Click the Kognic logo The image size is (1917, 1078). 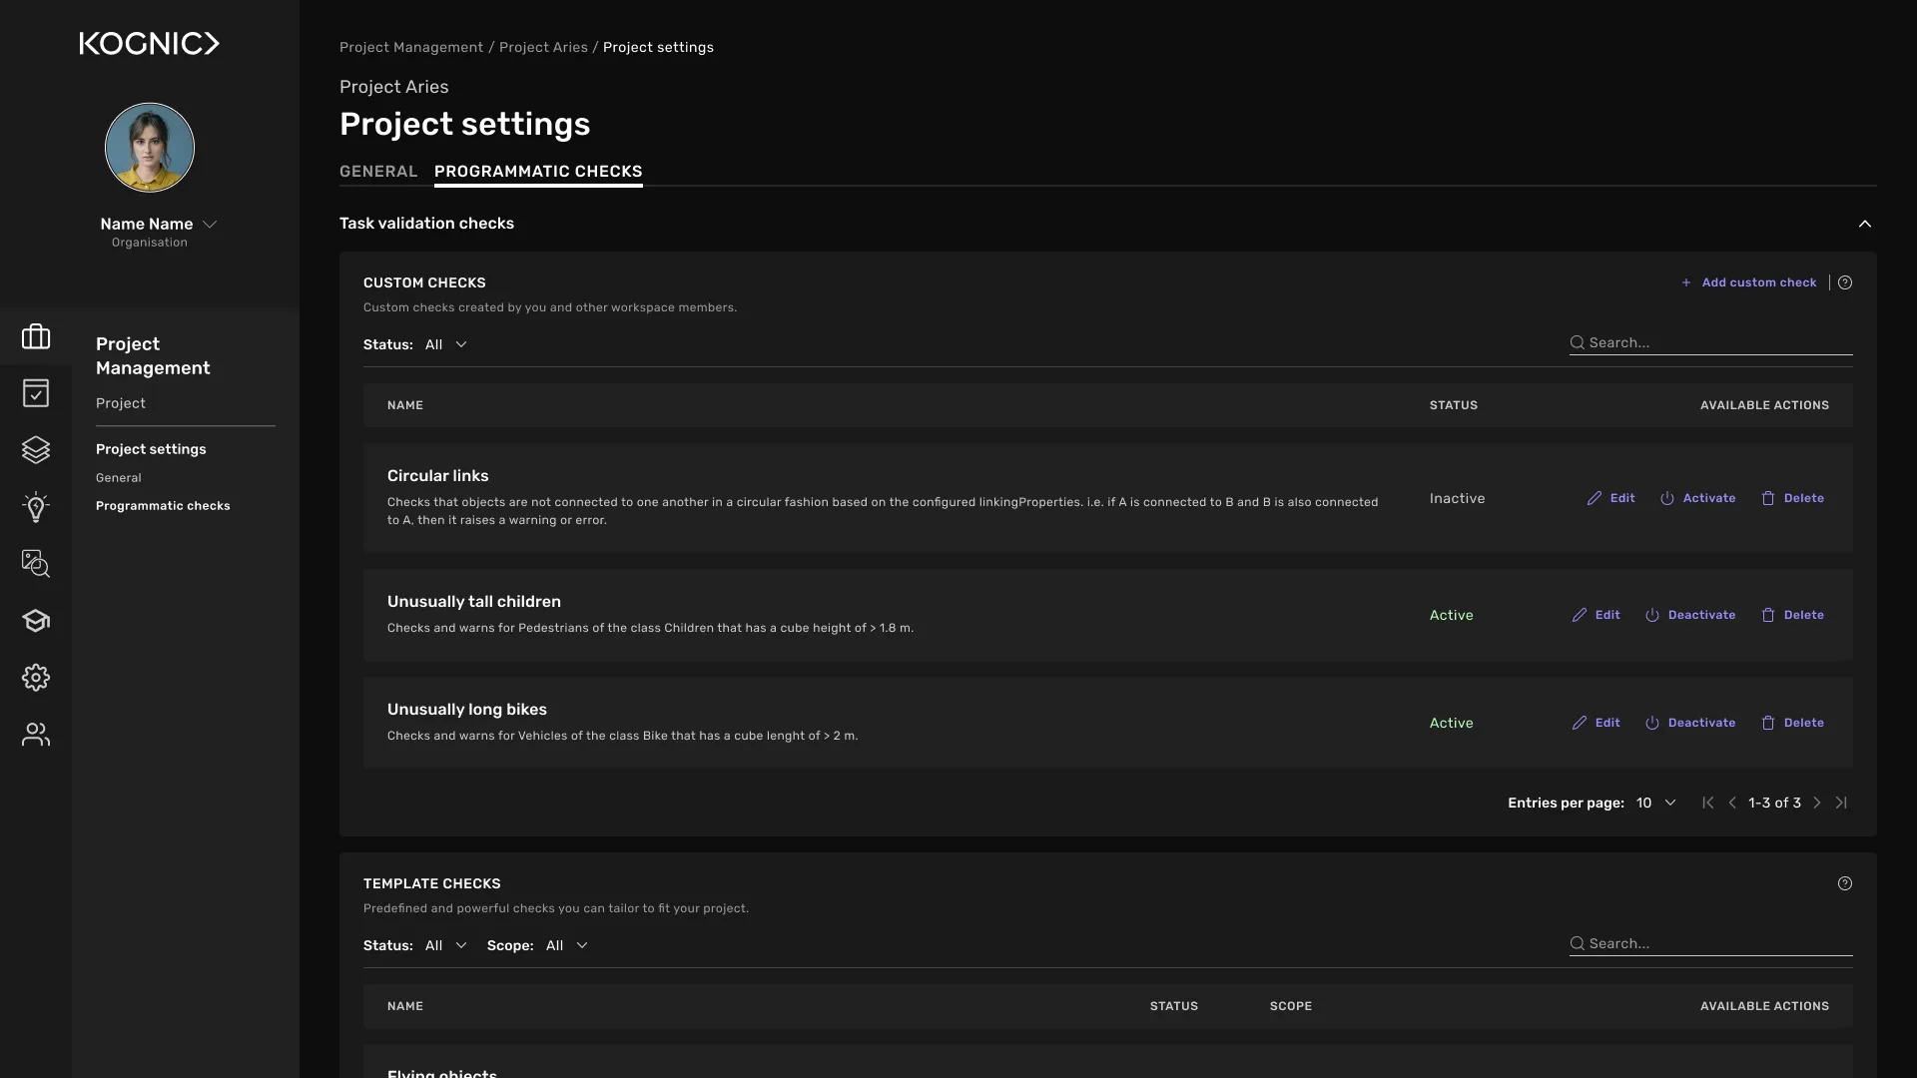[x=150, y=43]
